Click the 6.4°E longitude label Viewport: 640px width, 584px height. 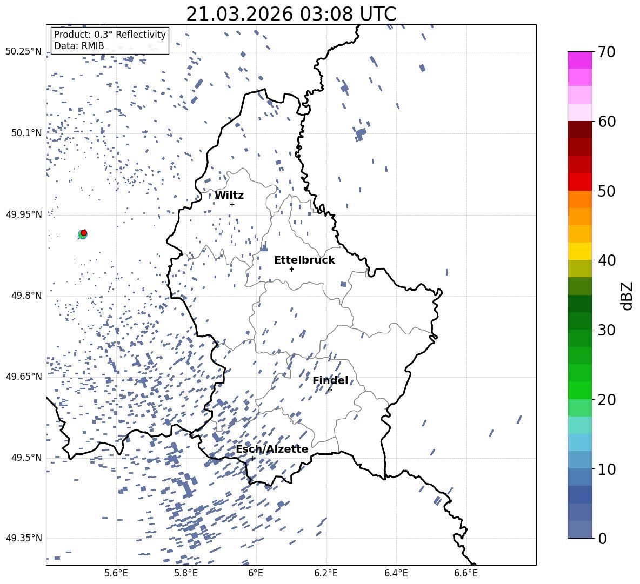[x=396, y=573]
